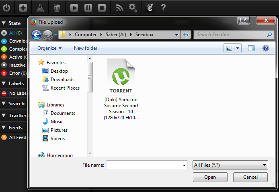Open the question mark help icon
Screen dimensions: 279x192
click(163, 8)
